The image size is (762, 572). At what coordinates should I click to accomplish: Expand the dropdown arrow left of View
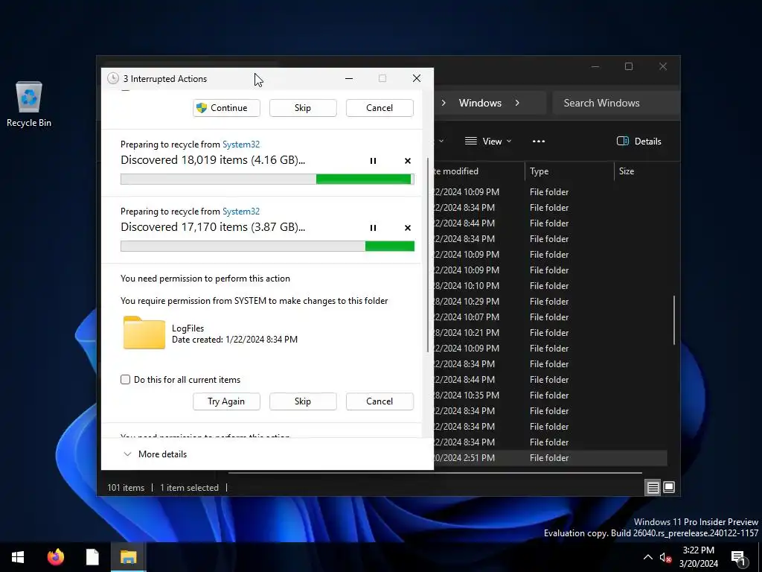[441, 142]
